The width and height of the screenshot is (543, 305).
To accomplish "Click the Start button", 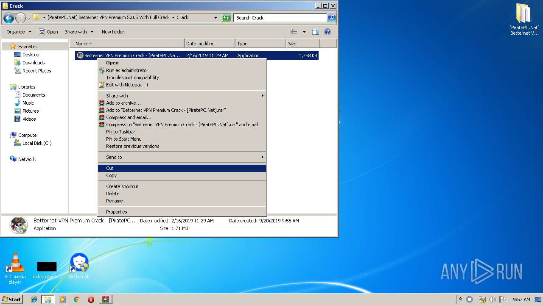I will point(11,299).
